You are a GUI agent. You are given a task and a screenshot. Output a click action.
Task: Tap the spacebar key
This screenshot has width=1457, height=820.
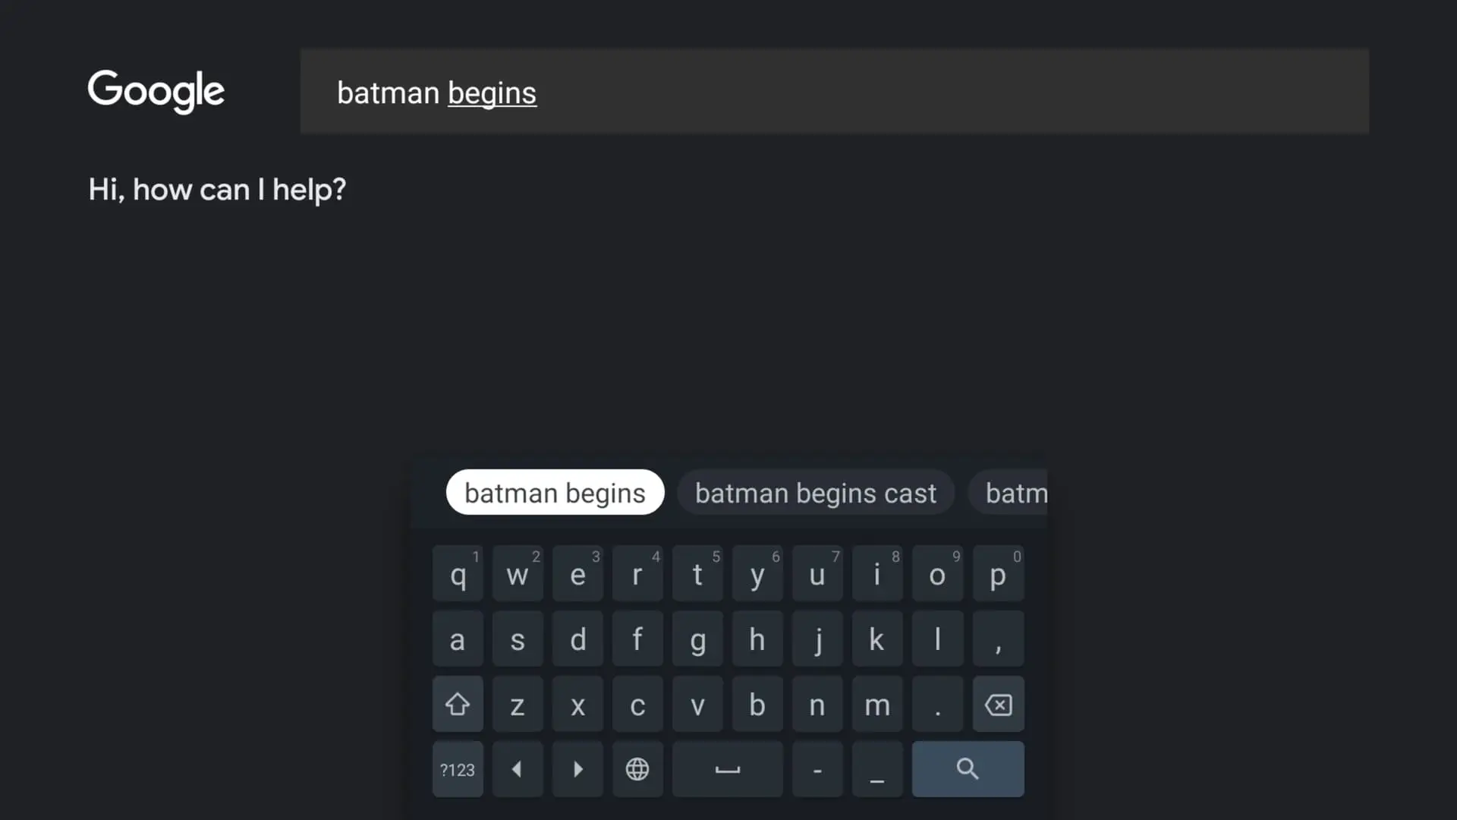728,769
